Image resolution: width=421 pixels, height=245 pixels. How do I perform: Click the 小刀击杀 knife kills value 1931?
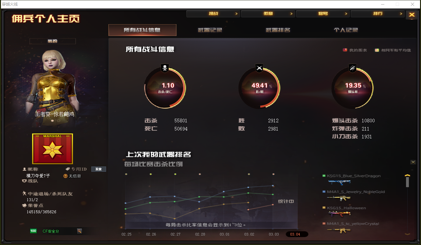(x=367, y=137)
